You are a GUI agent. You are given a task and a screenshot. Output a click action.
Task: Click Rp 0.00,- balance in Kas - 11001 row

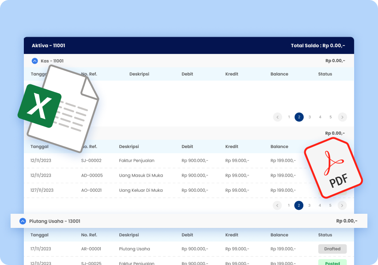(x=335, y=61)
